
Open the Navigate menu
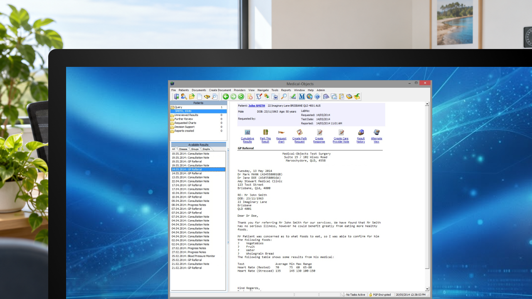(x=263, y=90)
